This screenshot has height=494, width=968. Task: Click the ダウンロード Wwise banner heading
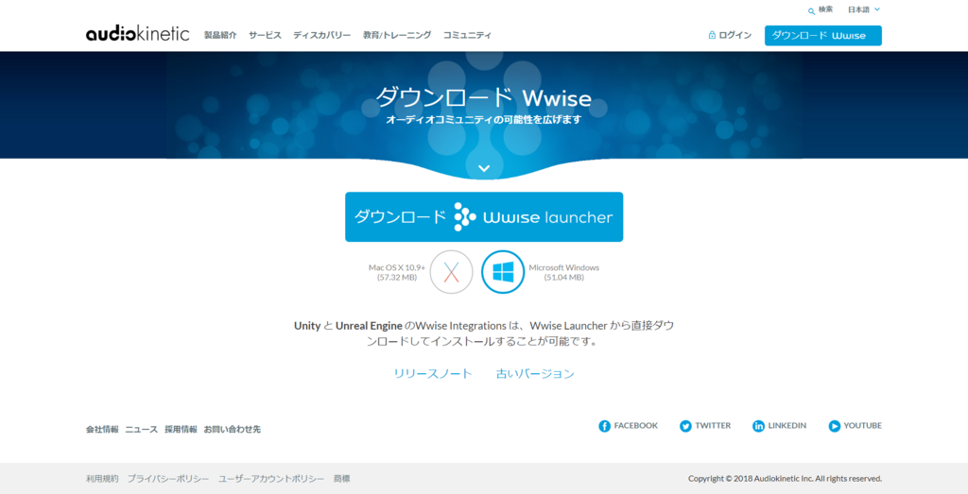(x=484, y=98)
